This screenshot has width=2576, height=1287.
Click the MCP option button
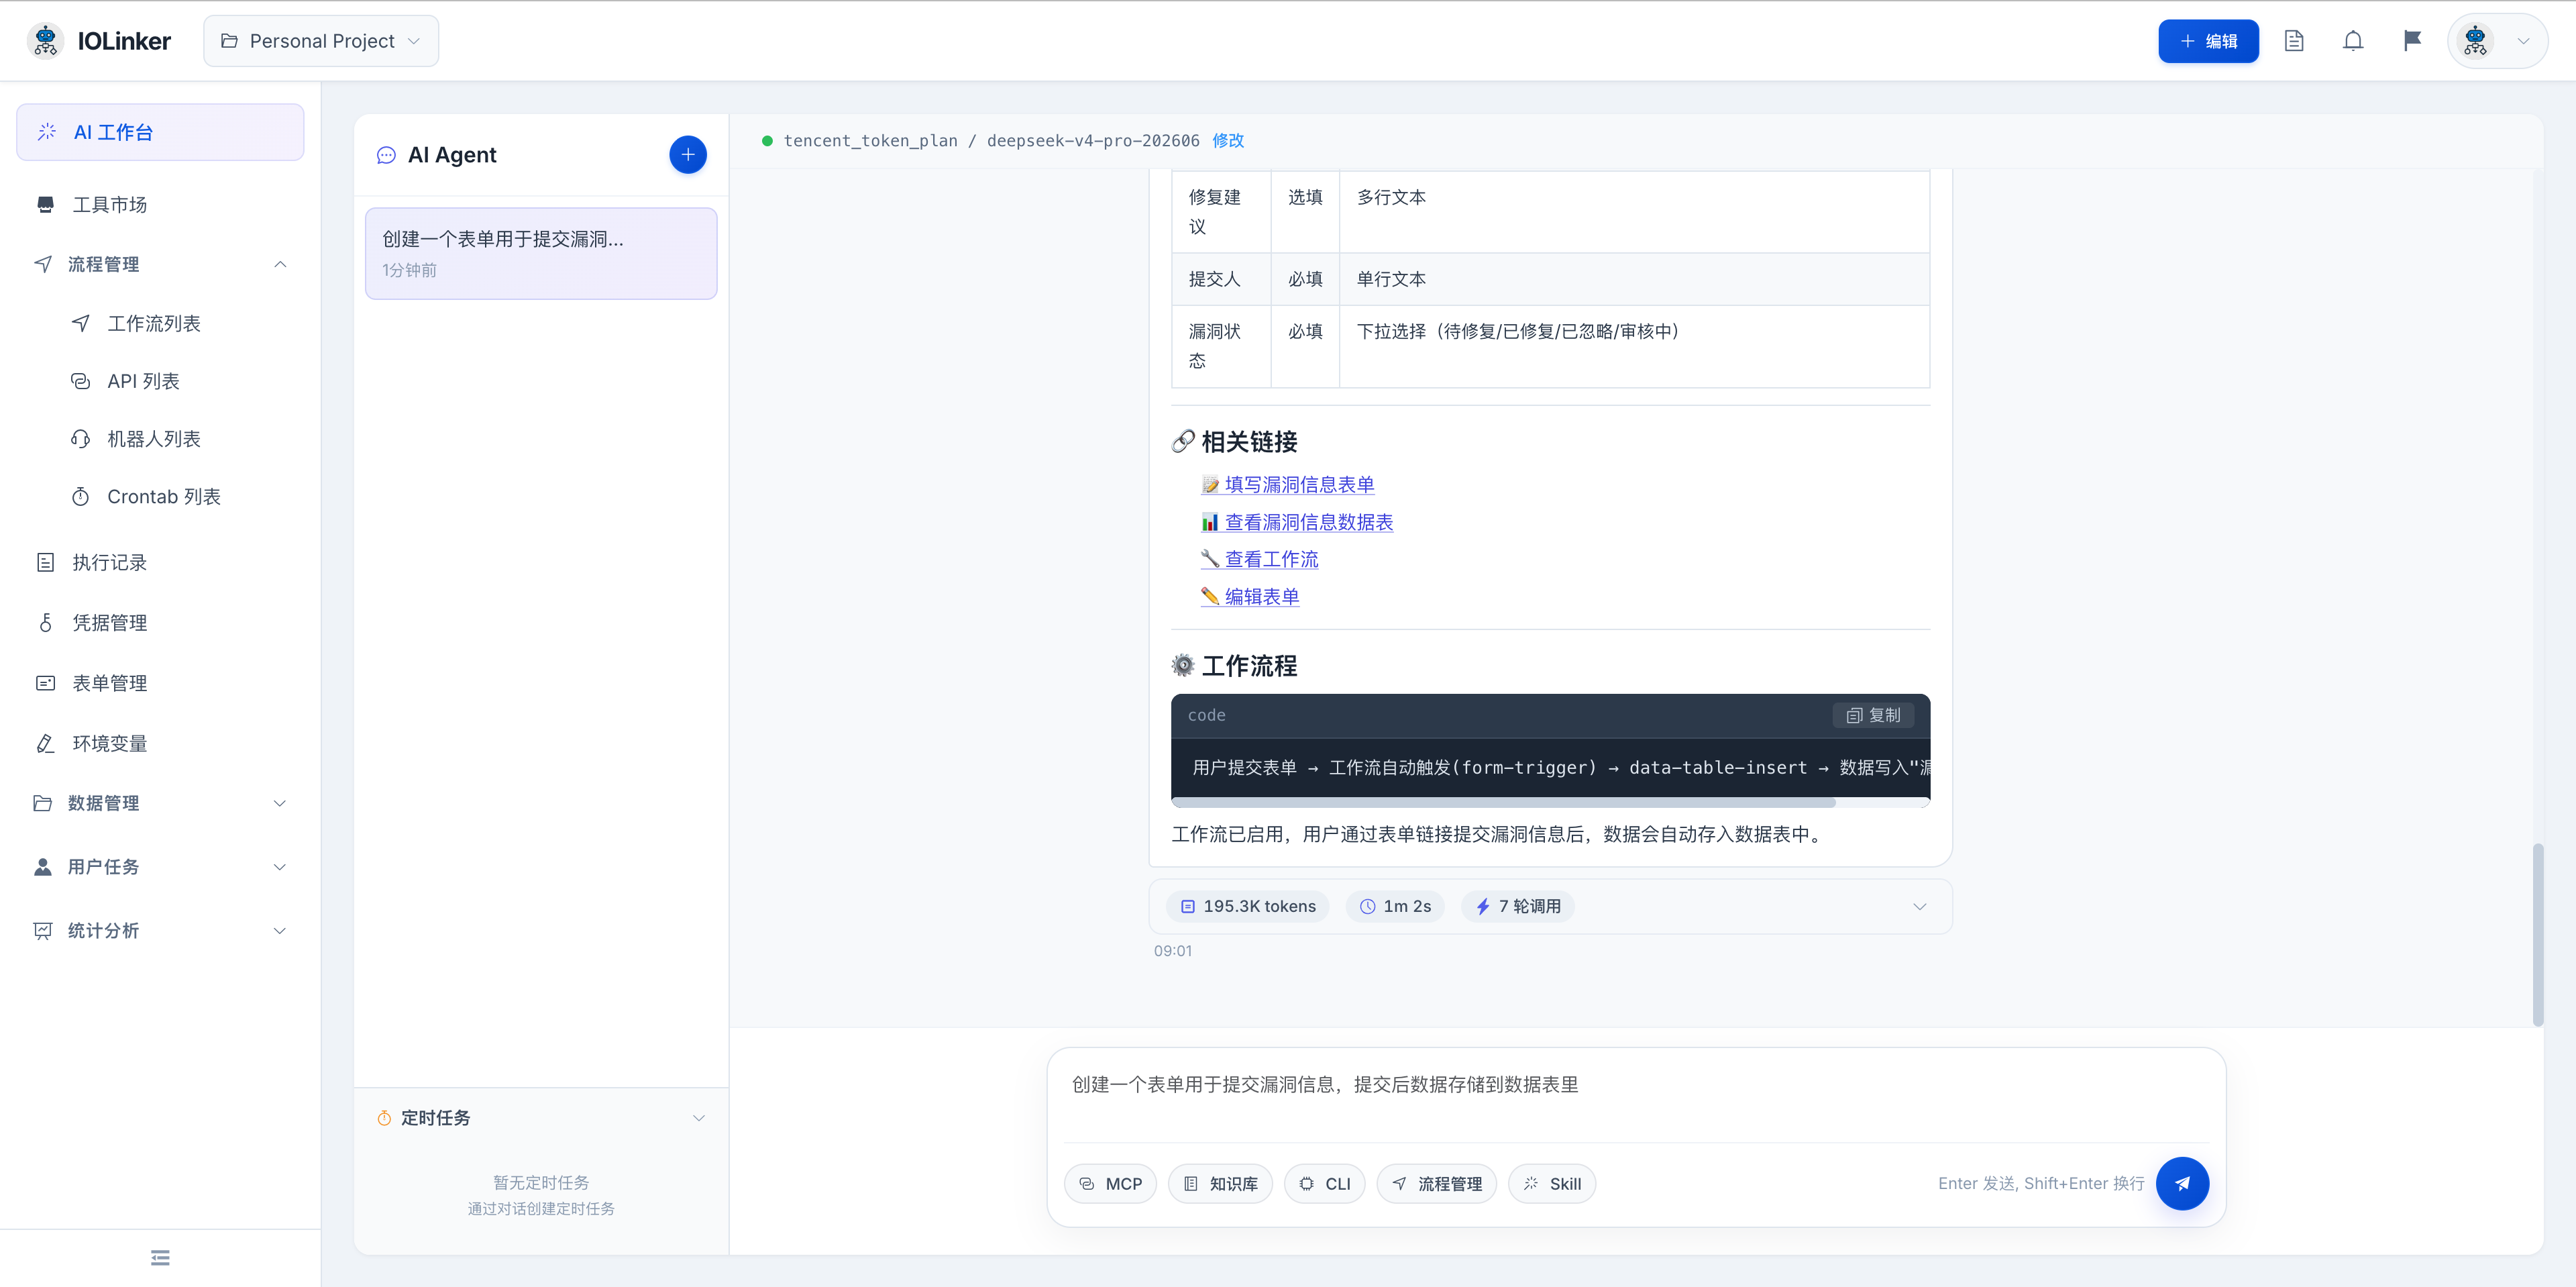pos(1110,1184)
